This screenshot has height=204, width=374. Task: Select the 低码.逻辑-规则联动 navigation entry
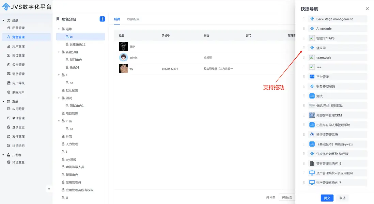pos(337,106)
